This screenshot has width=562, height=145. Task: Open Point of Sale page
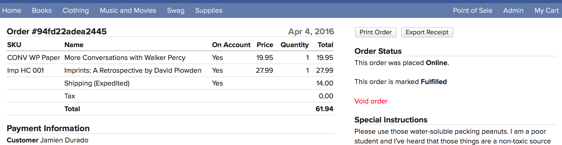(x=472, y=11)
